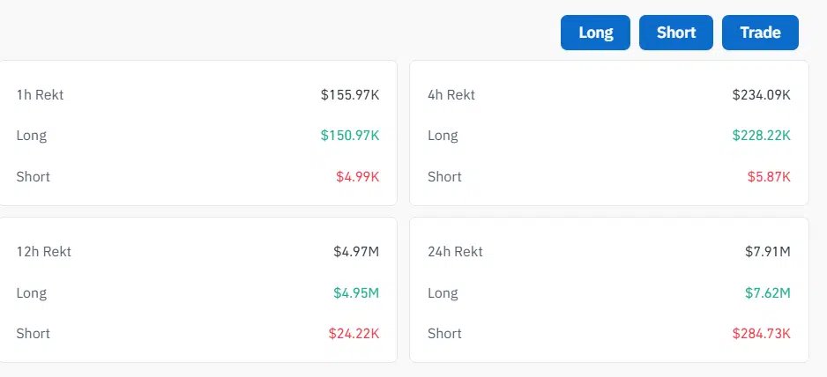
Task: Click the blue Long button
Action: pyautogui.click(x=595, y=33)
